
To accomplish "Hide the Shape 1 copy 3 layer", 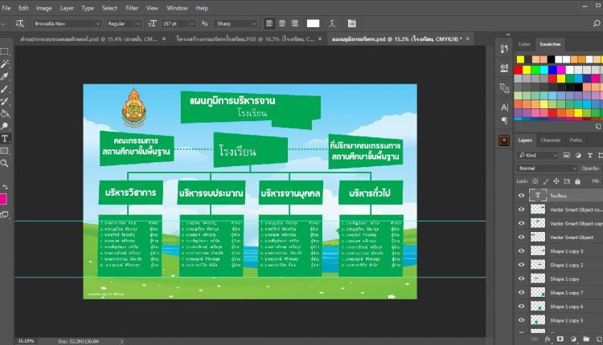I will pos(521,251).
